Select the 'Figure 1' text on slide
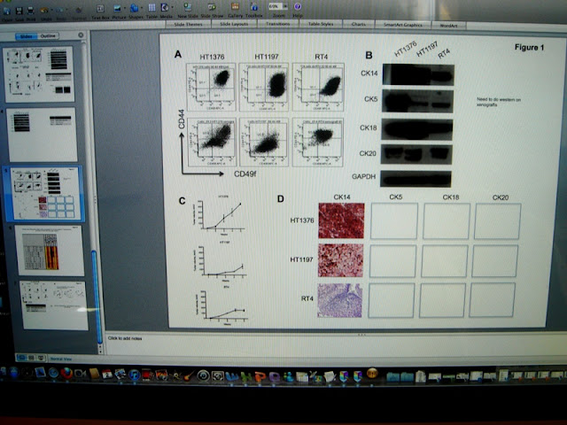 pos(529,47)
